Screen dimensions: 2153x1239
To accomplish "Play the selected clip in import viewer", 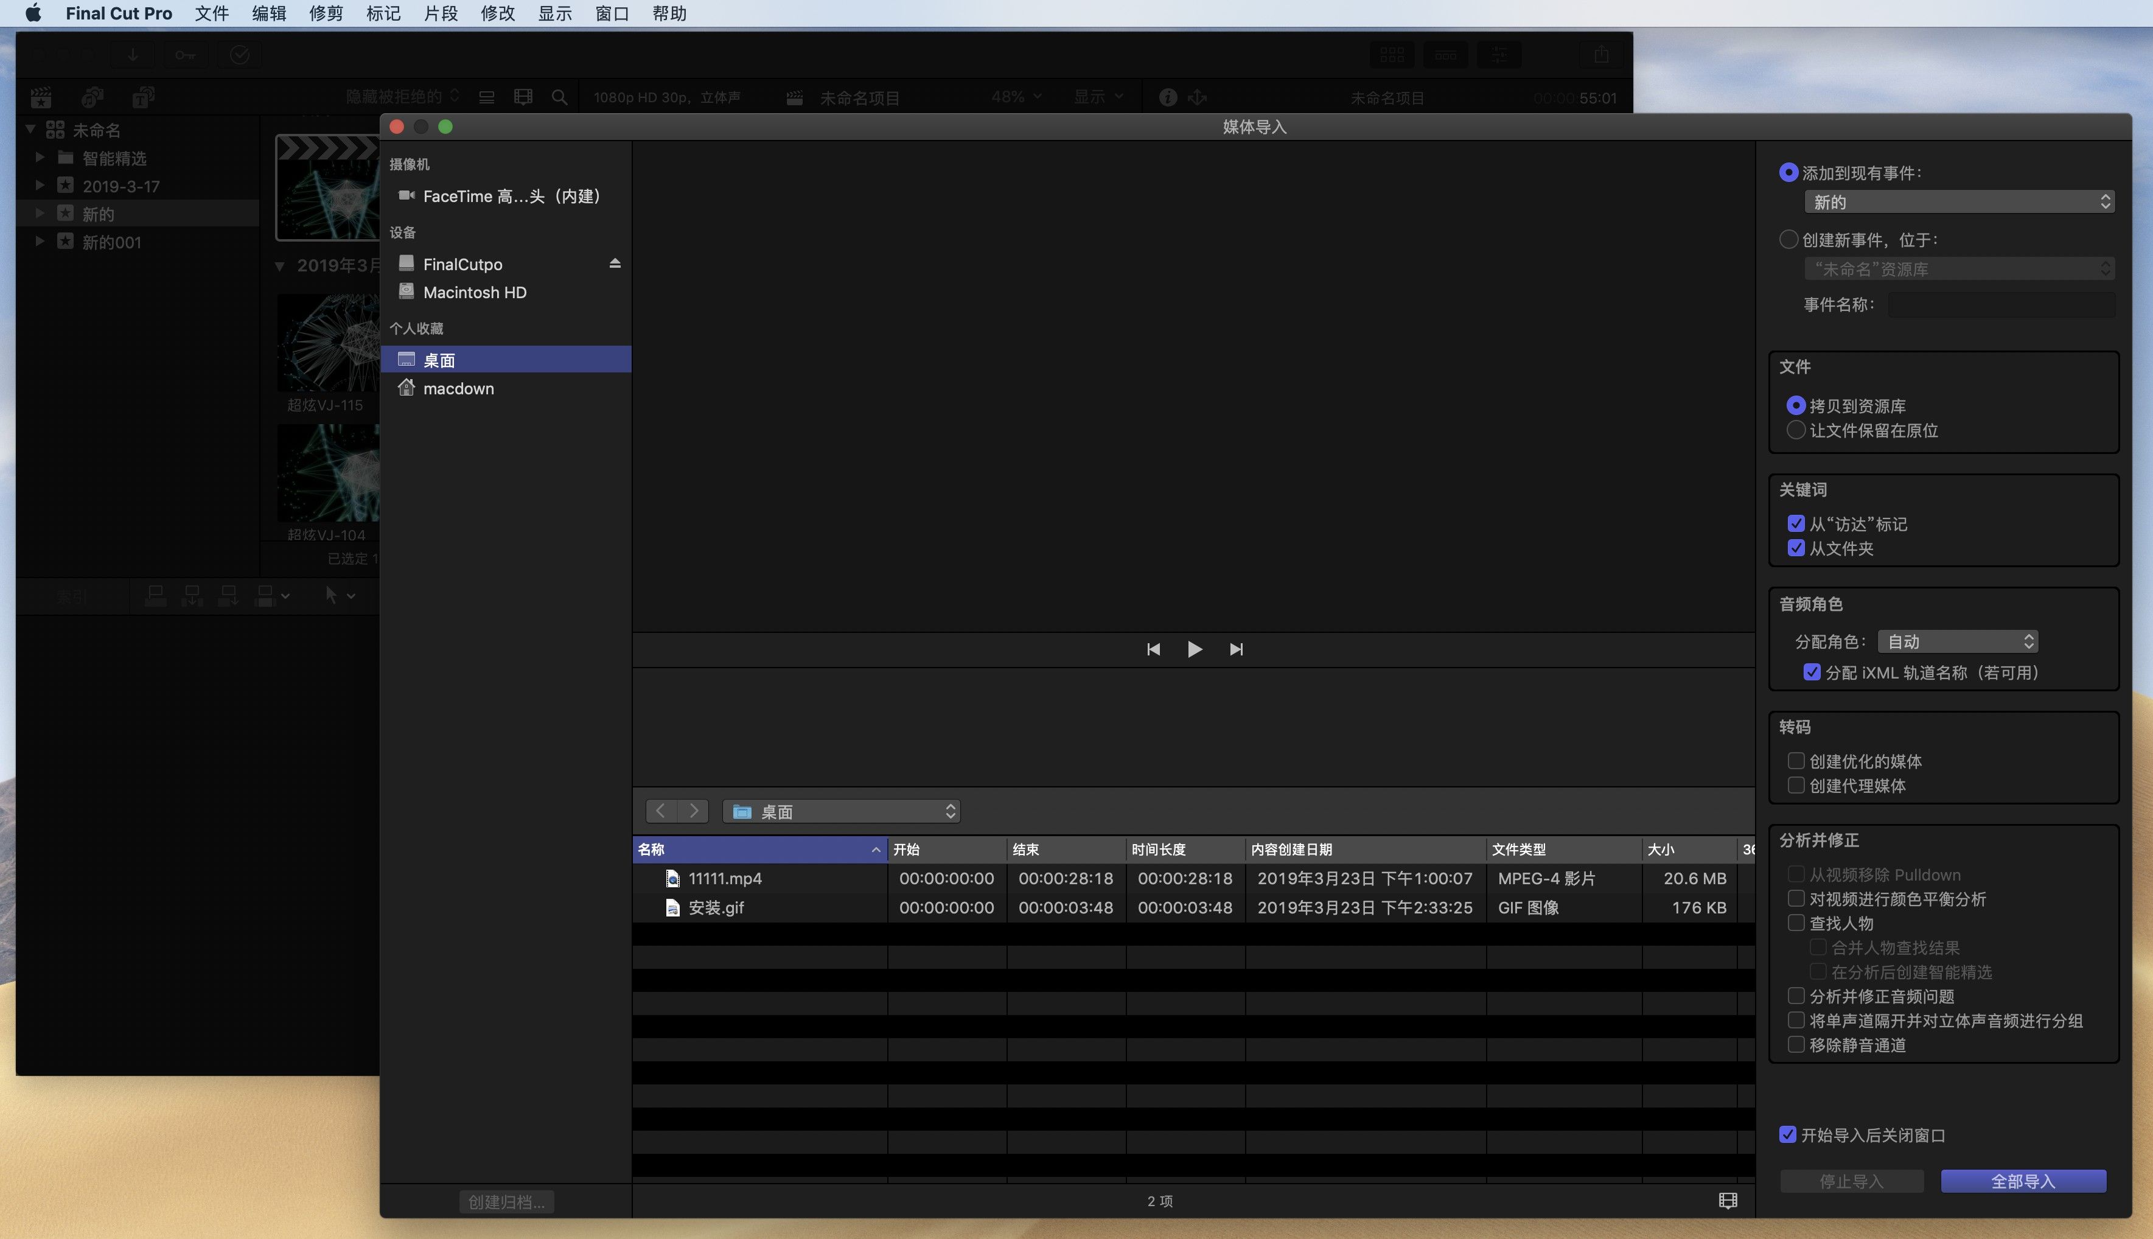I will click(x=1194, y=649).
